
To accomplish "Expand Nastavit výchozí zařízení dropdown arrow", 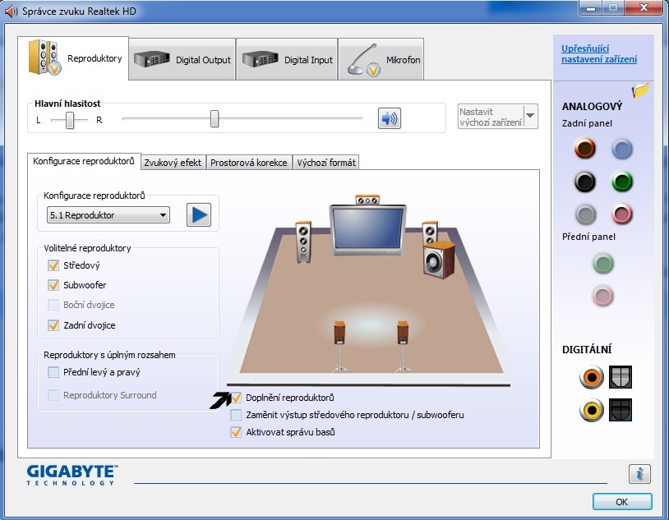I will (x=530, y=116).
